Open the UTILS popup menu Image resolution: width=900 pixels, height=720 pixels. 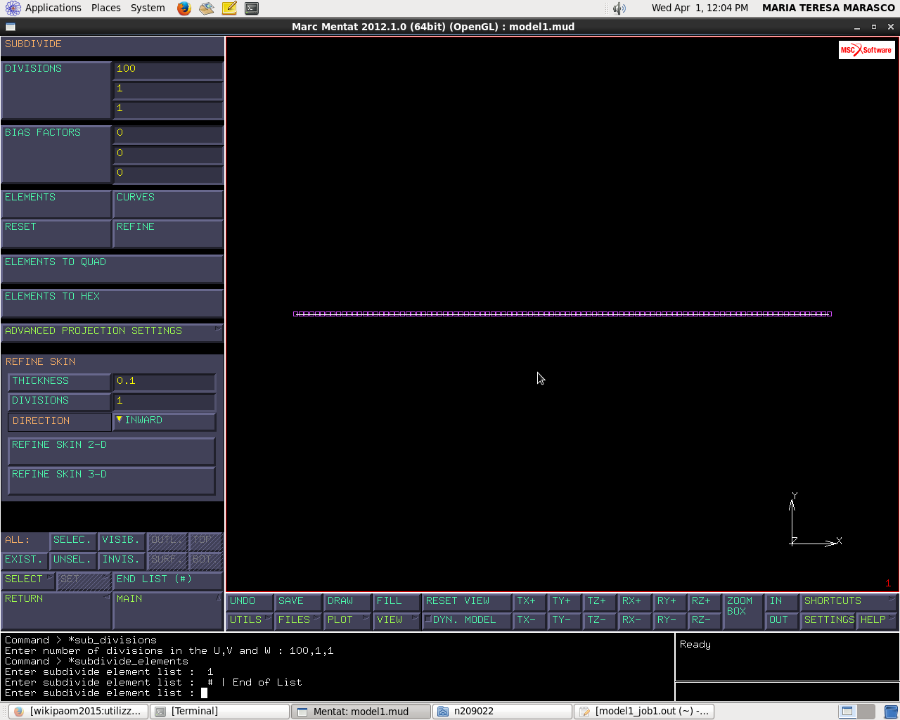249,620
